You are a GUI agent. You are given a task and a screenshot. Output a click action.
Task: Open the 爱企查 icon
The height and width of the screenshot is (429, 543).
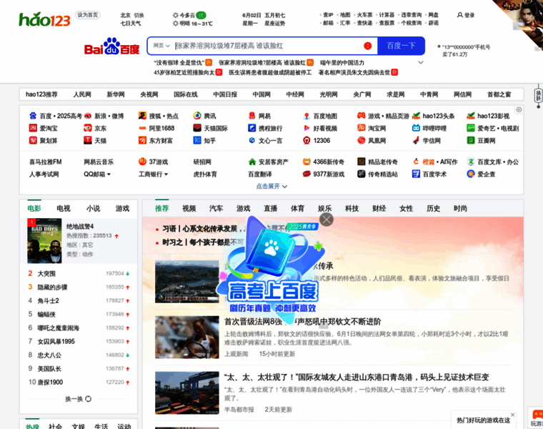point(471,174)
